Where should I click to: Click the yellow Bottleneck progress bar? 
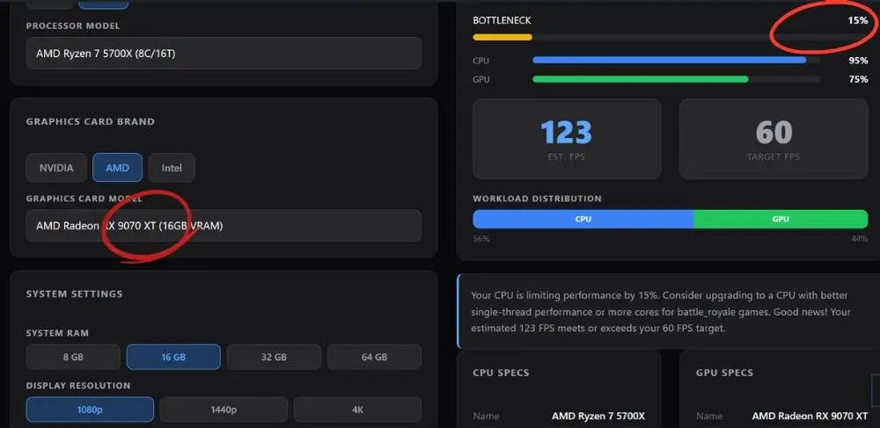[502, 38]
